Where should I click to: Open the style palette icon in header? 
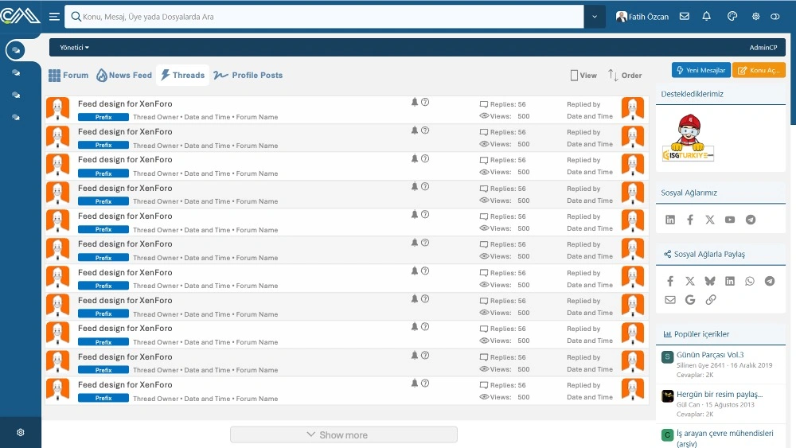coord(733,17)
